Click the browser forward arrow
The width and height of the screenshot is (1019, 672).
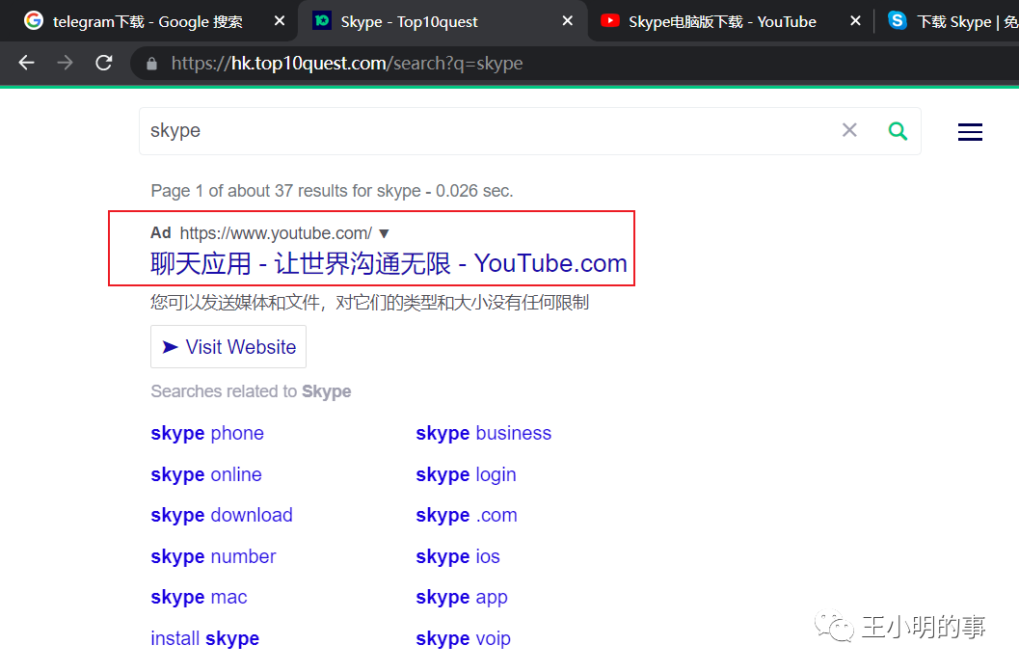pyautogui.click(x=65, y=63)
